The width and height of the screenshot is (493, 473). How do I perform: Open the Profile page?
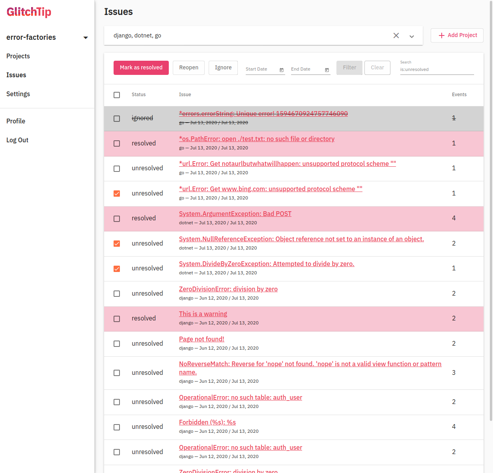coord(16,121)
